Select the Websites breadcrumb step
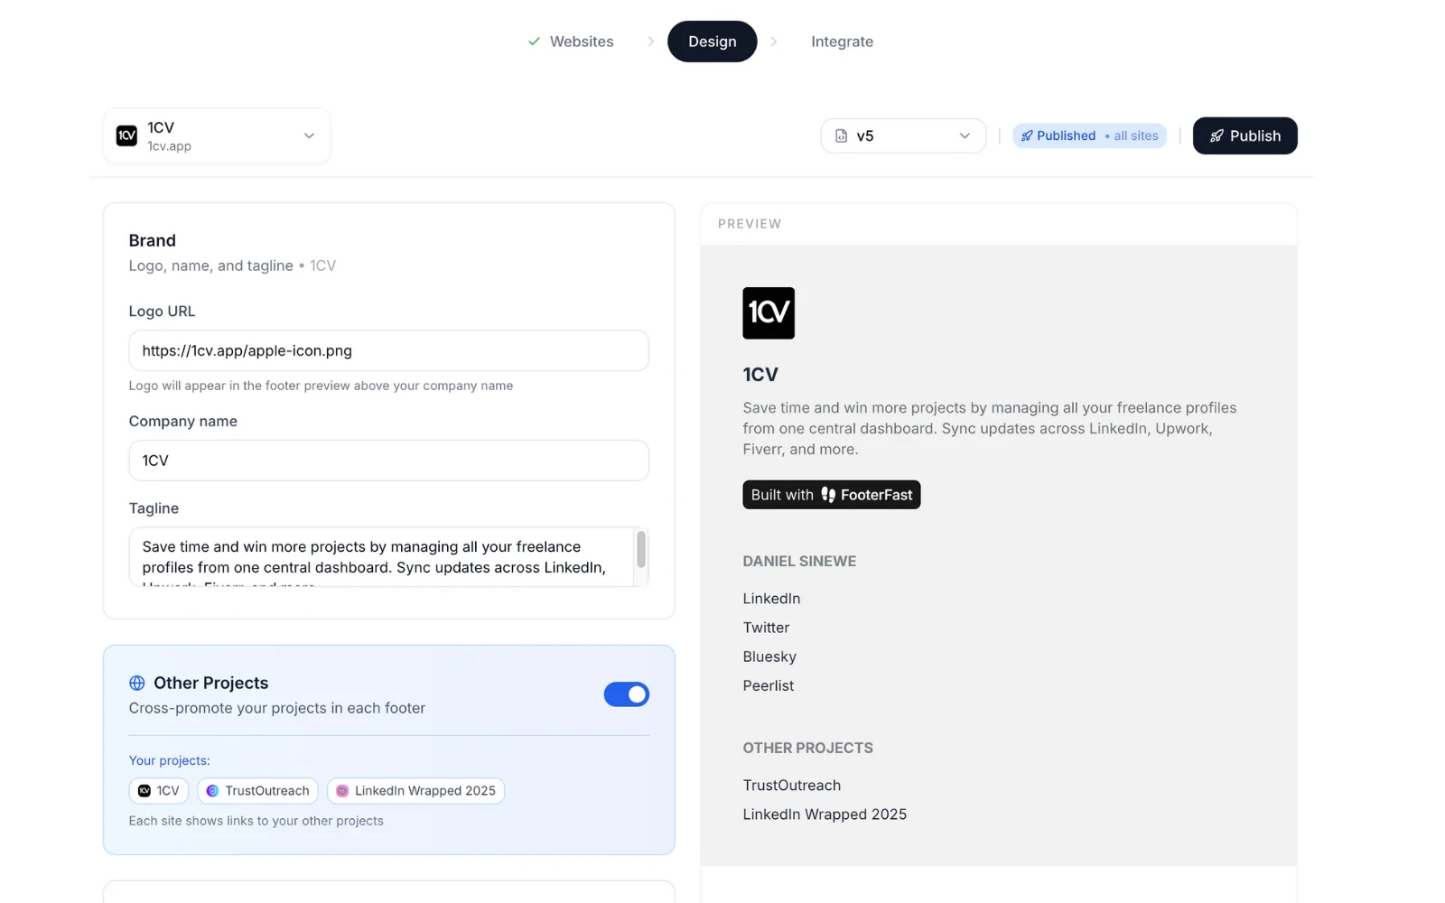 point(583,42)
